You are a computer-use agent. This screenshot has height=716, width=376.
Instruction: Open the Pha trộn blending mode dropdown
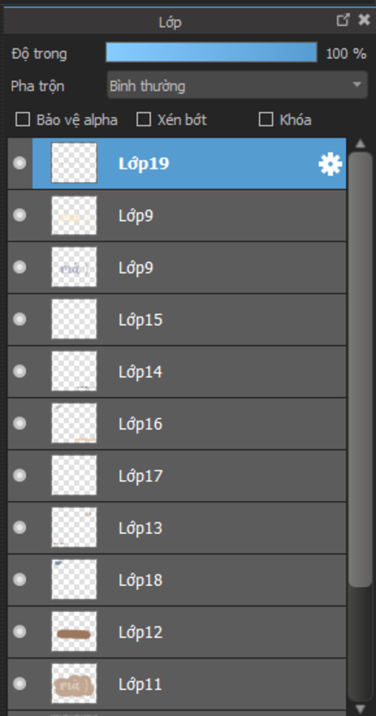coord(237,85)
